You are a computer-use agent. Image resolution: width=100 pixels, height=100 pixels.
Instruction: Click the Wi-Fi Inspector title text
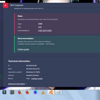click(x=17, y=5)
